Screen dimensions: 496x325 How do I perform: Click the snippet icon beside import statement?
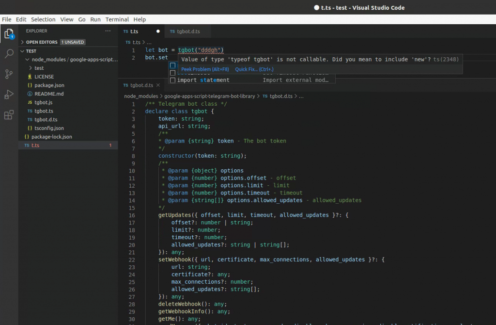pyautogui.click(x=173, y=80)
